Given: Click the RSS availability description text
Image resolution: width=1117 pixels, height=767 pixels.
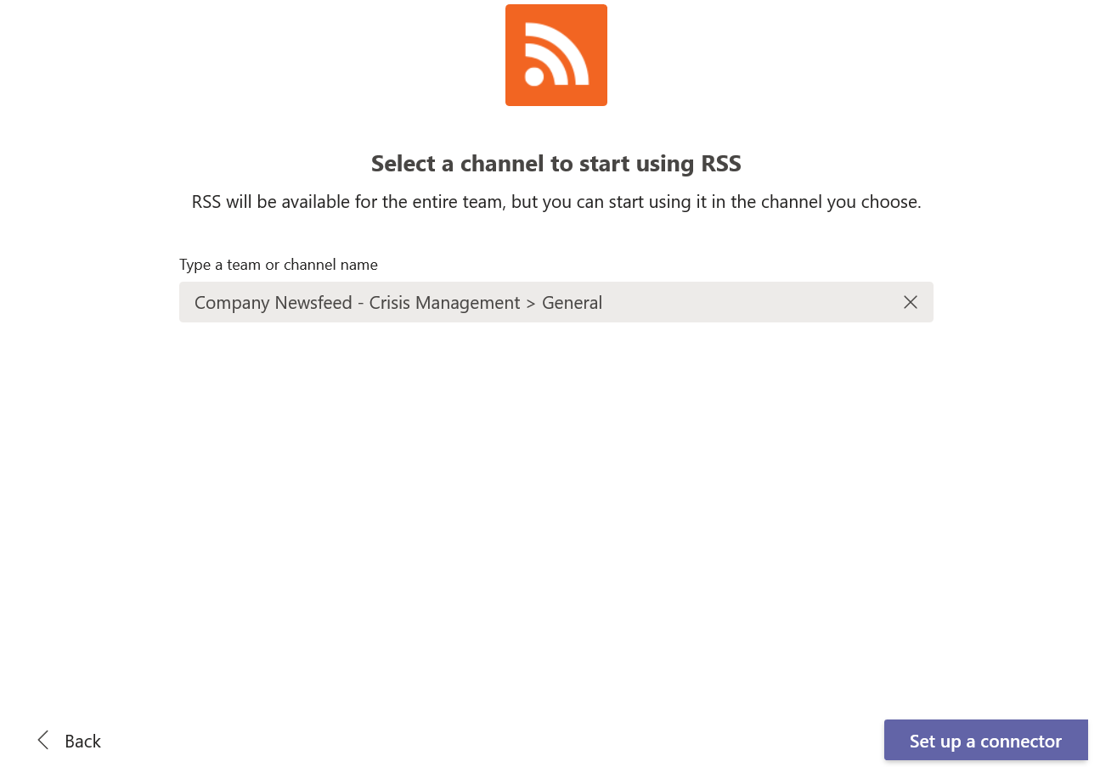Looking at the screenshot, I should click(556, 202).
